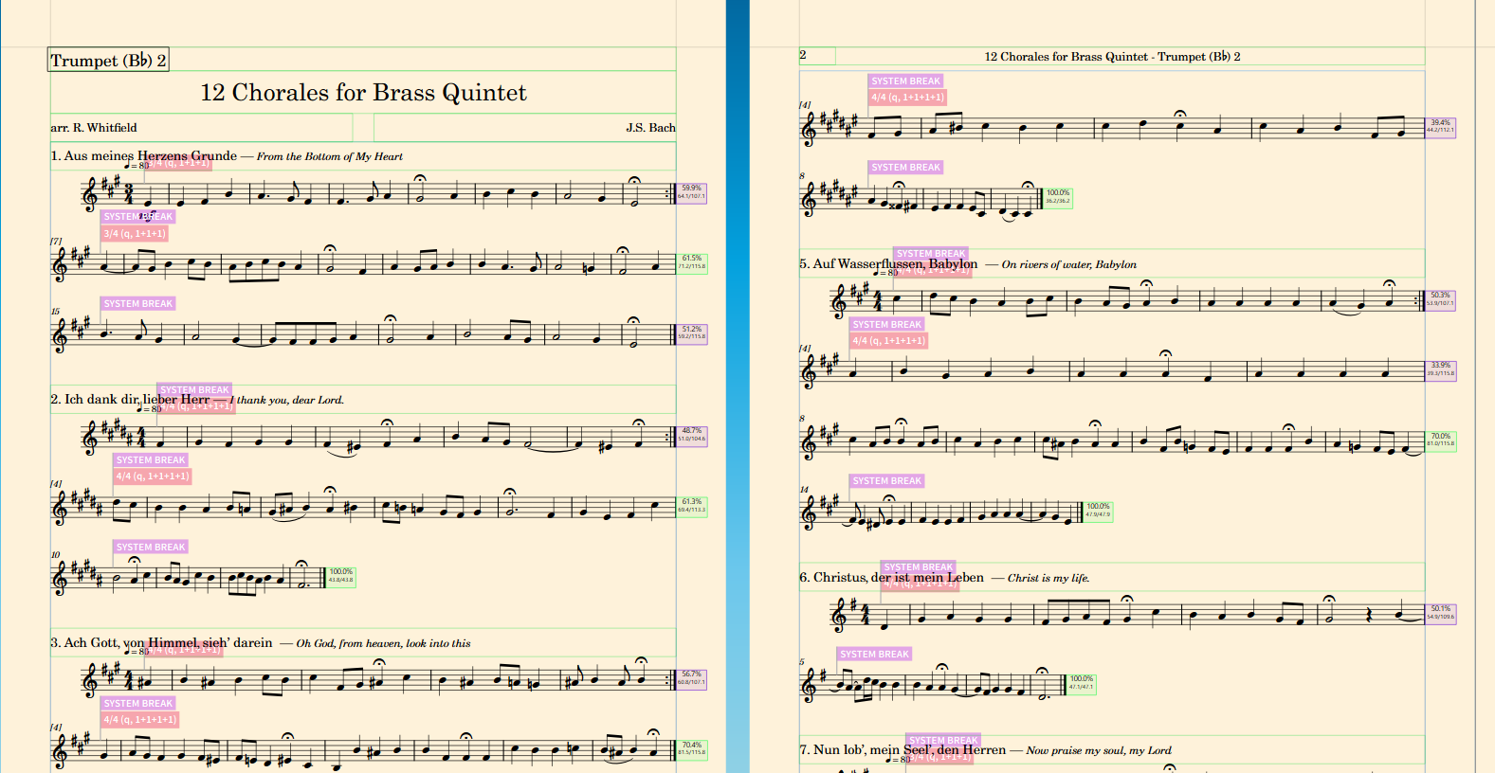This screenshot has height=773, width=1495.
Task: Select SYSTEM BREAK signpost directly above the 3/4 signpost
Action: (138, 217)
